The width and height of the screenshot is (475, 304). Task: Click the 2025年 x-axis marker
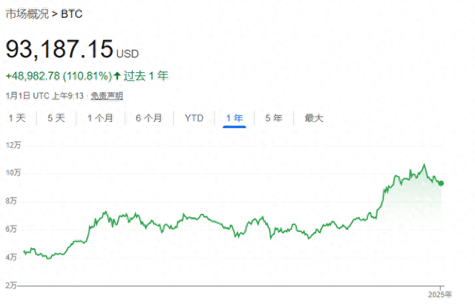point(440,294)
